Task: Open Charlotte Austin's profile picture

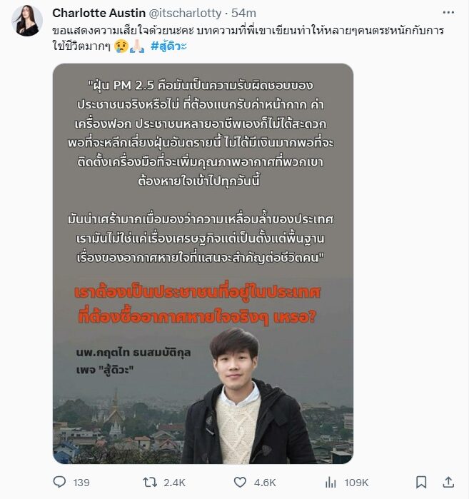Action: pos(27,21)
